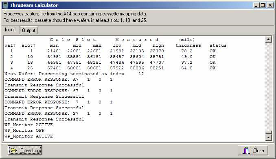Image resolution: width=276 pixels, height=159 pixels.
Task: Click calc slot max value 48181
Action: pyautogui.click(x=94, y=62)
